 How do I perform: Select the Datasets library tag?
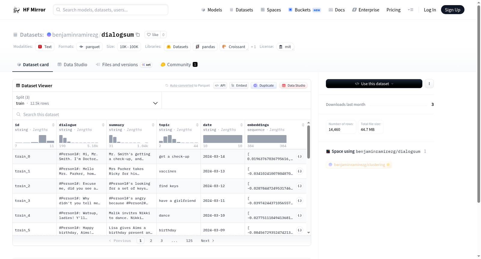point(177,47)
